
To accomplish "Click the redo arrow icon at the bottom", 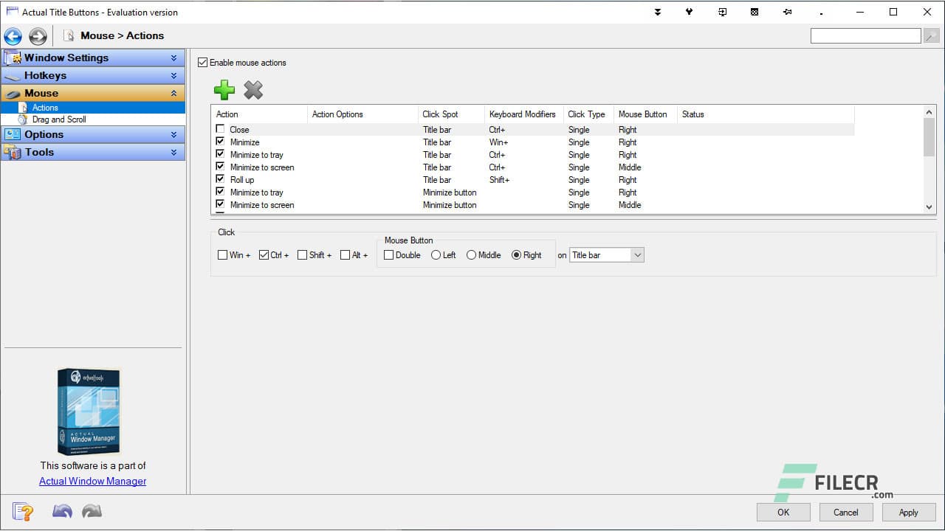I will pyautogui.click(x=91, y=510).
